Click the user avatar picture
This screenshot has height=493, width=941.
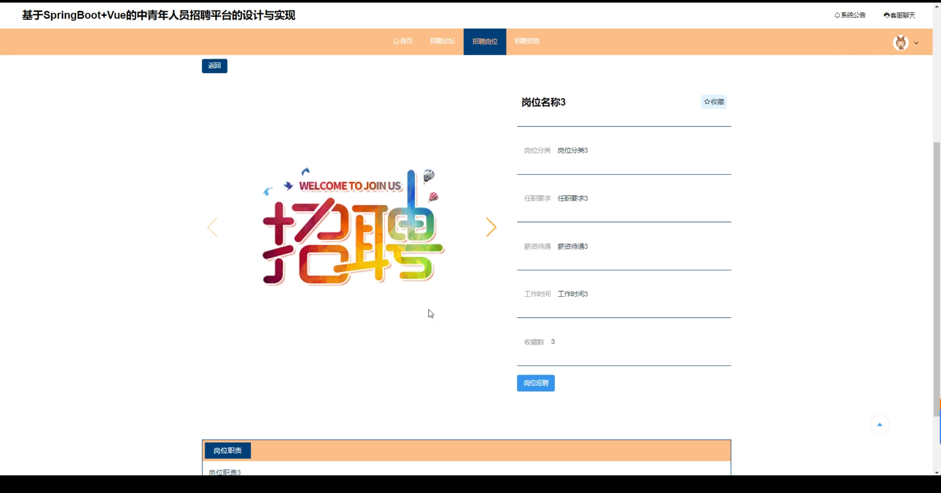click(900, 43)
